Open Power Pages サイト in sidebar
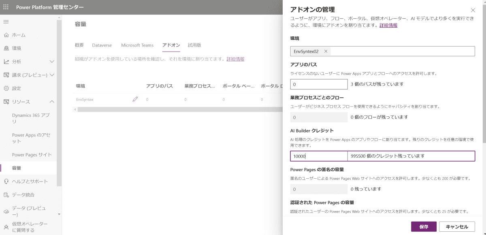 point(32,155)
